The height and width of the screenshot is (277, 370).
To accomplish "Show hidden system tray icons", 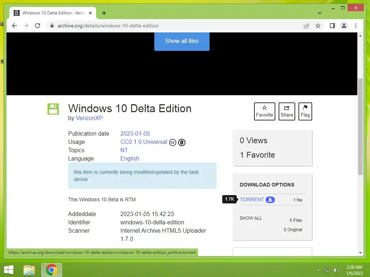I will pos(319,270).
